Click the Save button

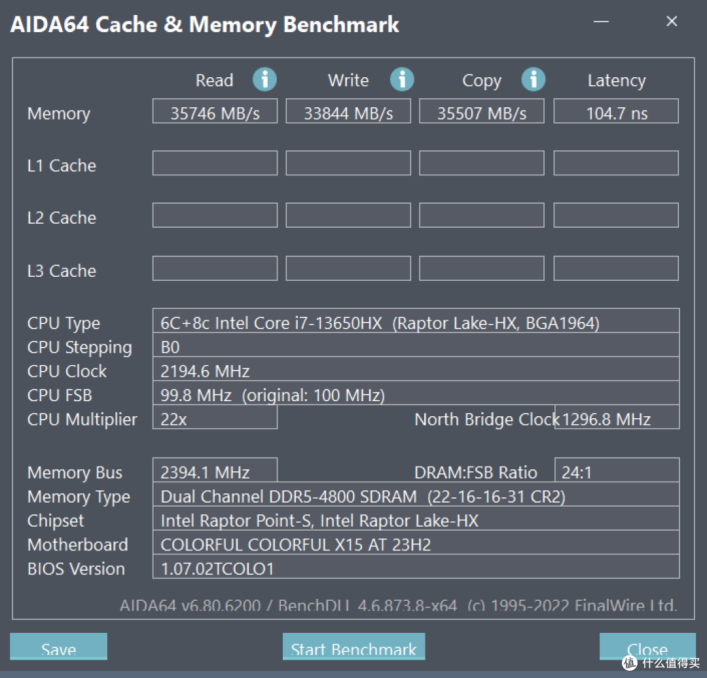point(59,647)
